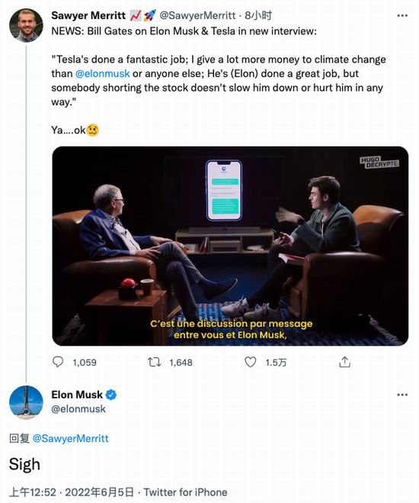Click the retweet arrows icon
Screen dimensions: 419x503
tap(154, 363)
